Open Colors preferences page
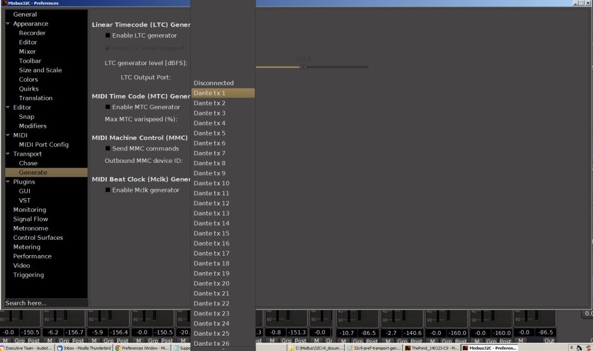This screenshot has width=593, height=351. pyautogui.click(x=28, y=79)
